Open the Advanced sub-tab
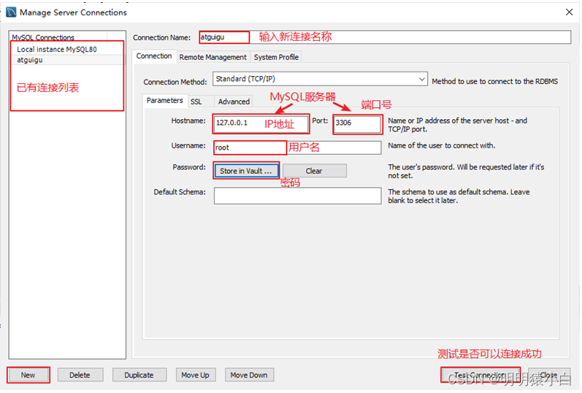 point(234,102)
